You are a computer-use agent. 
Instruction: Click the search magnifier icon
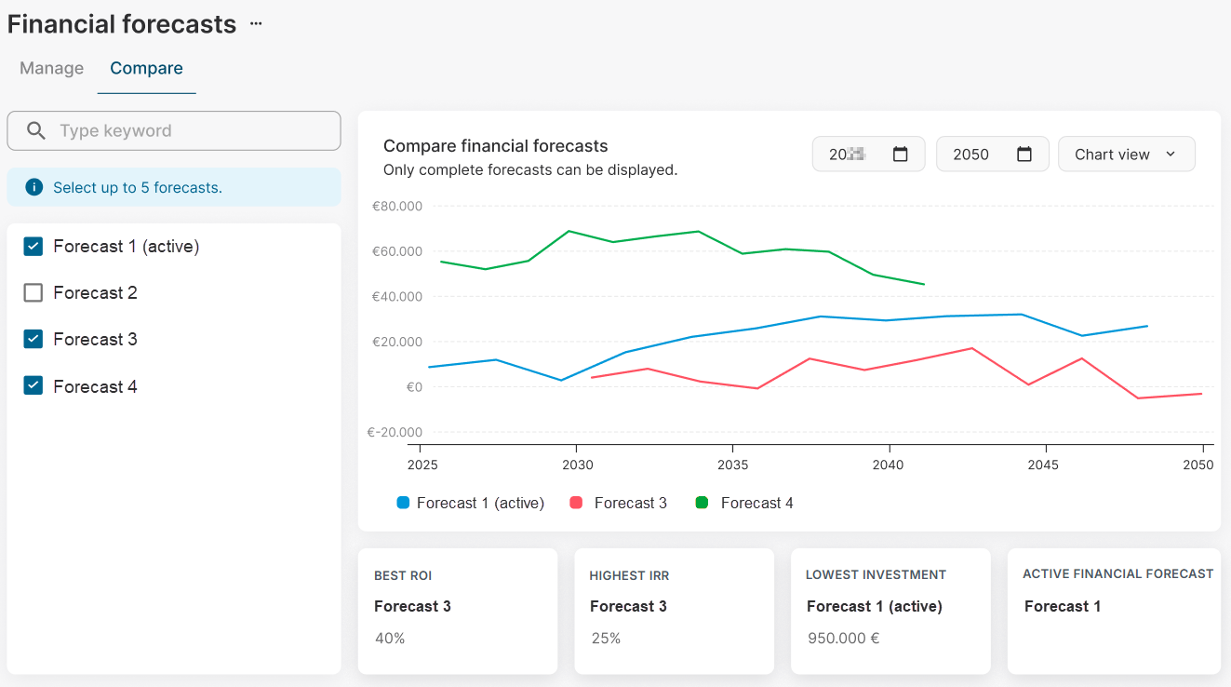click(x=36, y=131)
